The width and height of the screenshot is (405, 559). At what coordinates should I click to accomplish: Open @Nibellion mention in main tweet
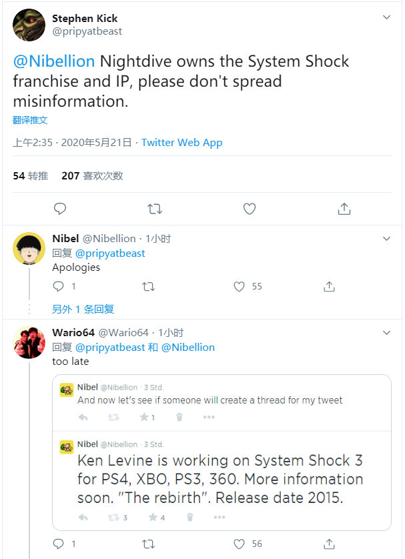tap(54, 61)
